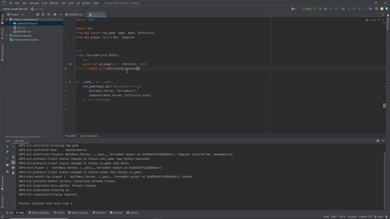Screen dimensions: 390x219
Task: Click the Expand All icon in Project panel
Action: [43, 15]
